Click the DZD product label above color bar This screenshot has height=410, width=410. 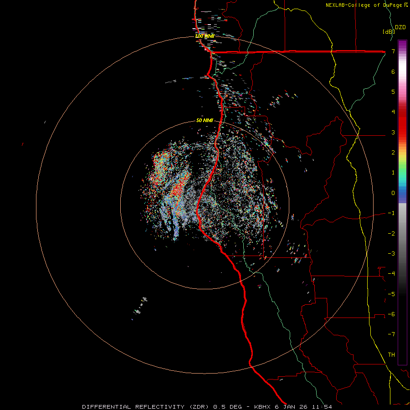[400, 27]
